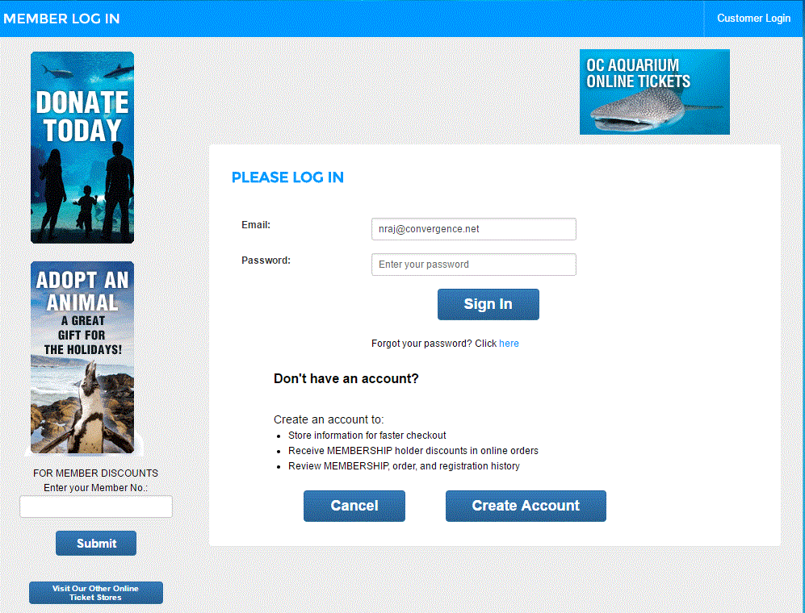
Task: Click the Email label text
Action: click(256, 225)
